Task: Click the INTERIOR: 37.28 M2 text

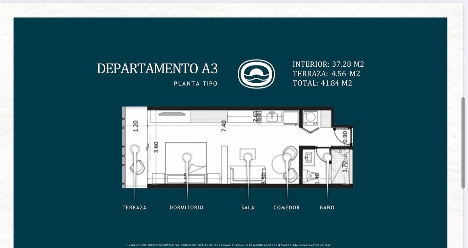Action: (x=328, y=64)
